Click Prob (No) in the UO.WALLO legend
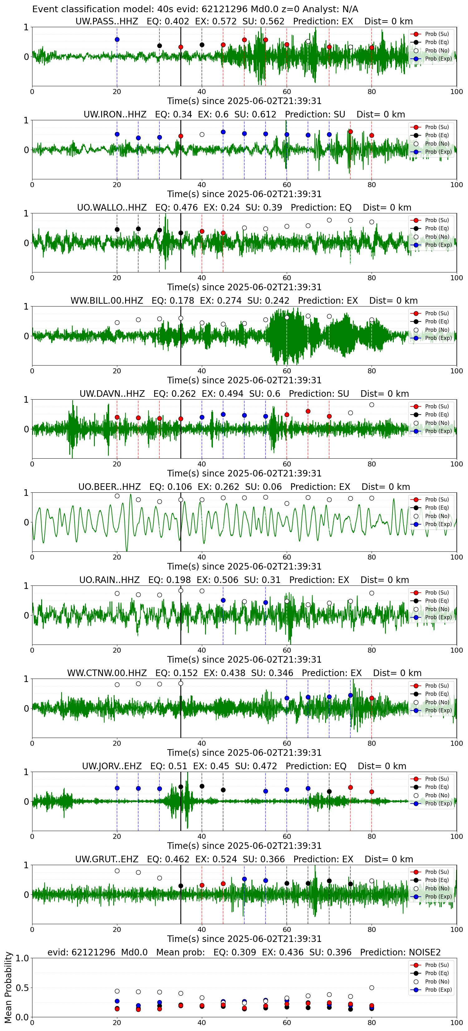The width and height of the screenshot is (468, 1031). tap(437, 237)
